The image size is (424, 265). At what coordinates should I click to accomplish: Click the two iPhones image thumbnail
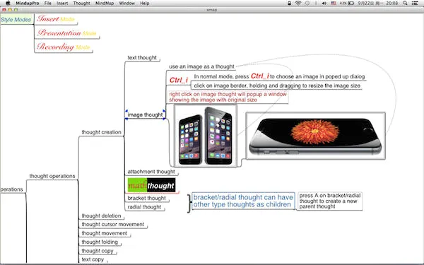[206, 136]
